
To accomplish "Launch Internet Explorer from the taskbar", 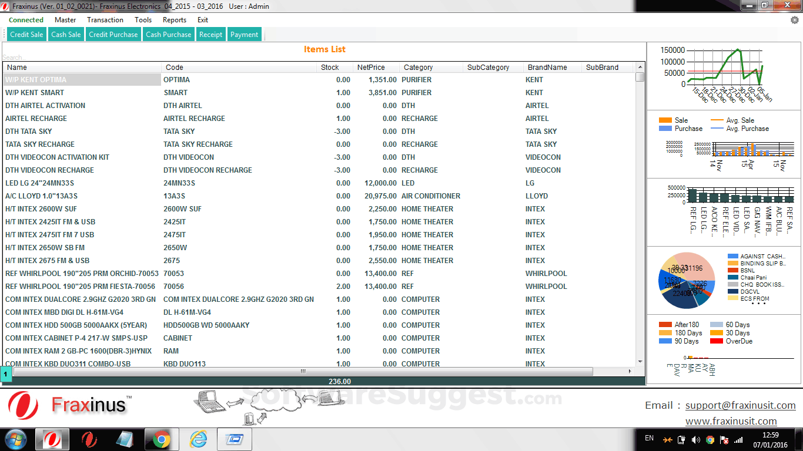I will (x=198, y=439).
